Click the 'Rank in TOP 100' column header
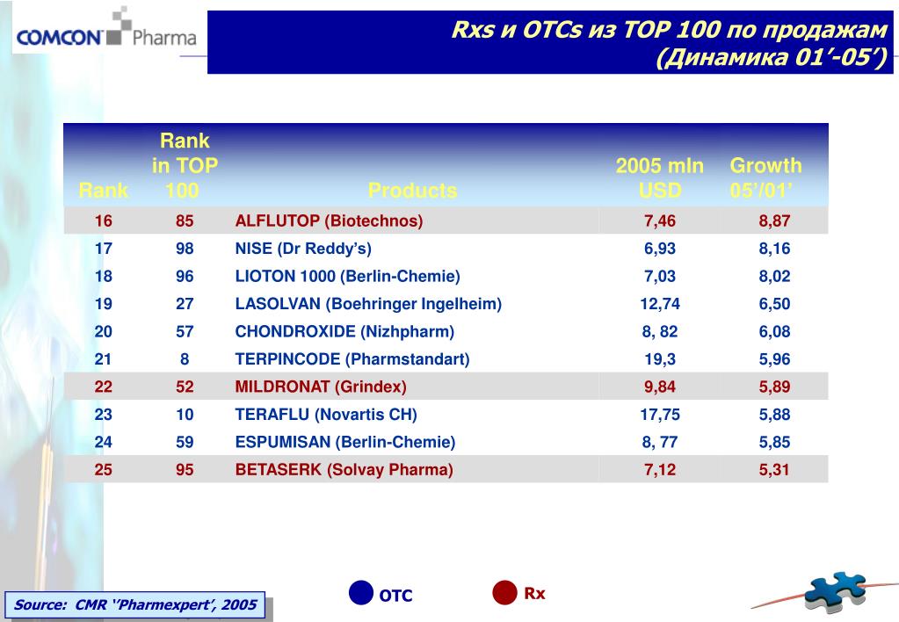Image resolution: width=899 pixels, height=622 pixels. click(x=185, y=165)
